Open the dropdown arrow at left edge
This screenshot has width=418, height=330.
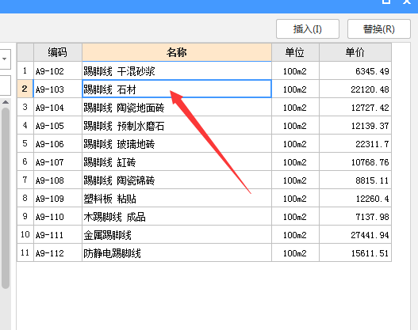point(5,59)
